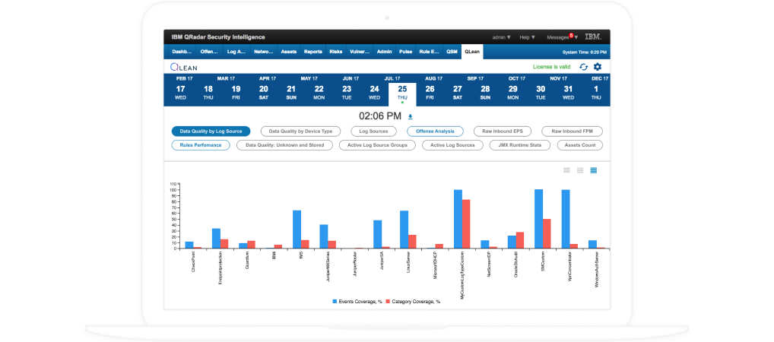
Task: Open the Admin tab
Action: click(384, 52)
